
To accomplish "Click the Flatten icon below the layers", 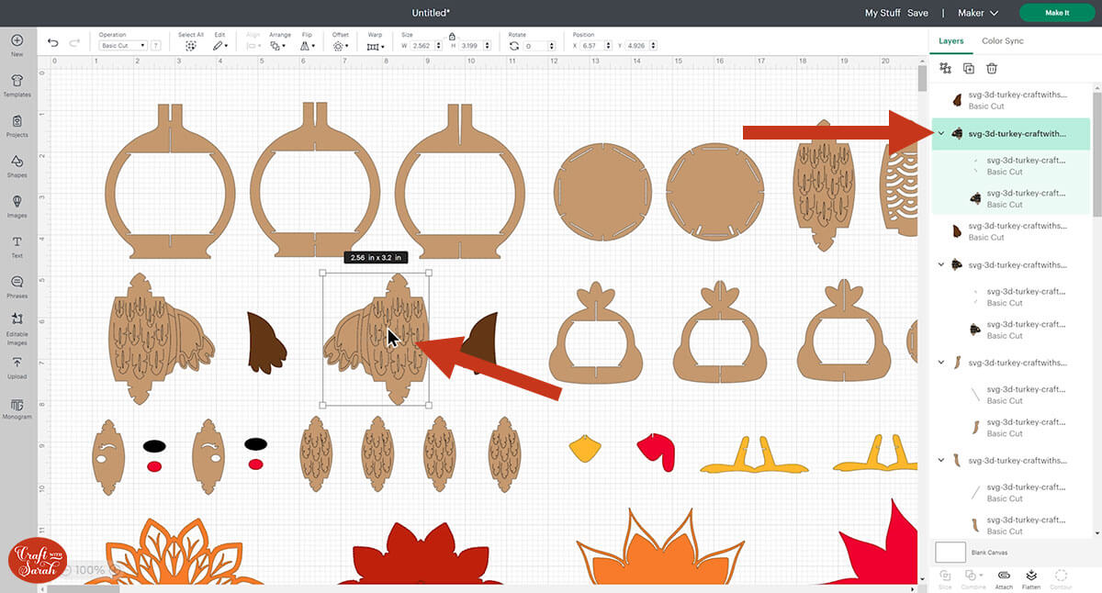I will 1030,577.
